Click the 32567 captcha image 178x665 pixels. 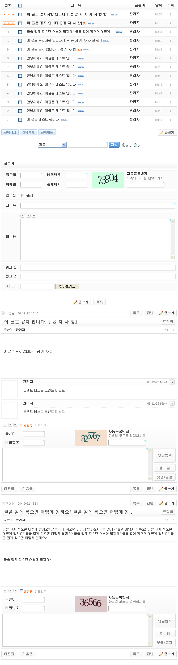[x=91, y=438]
